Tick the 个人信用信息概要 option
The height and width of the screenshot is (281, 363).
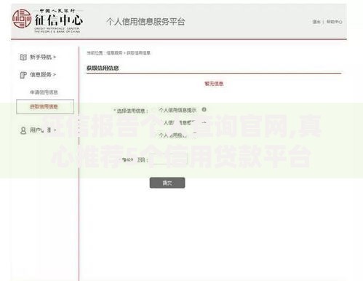154,123
